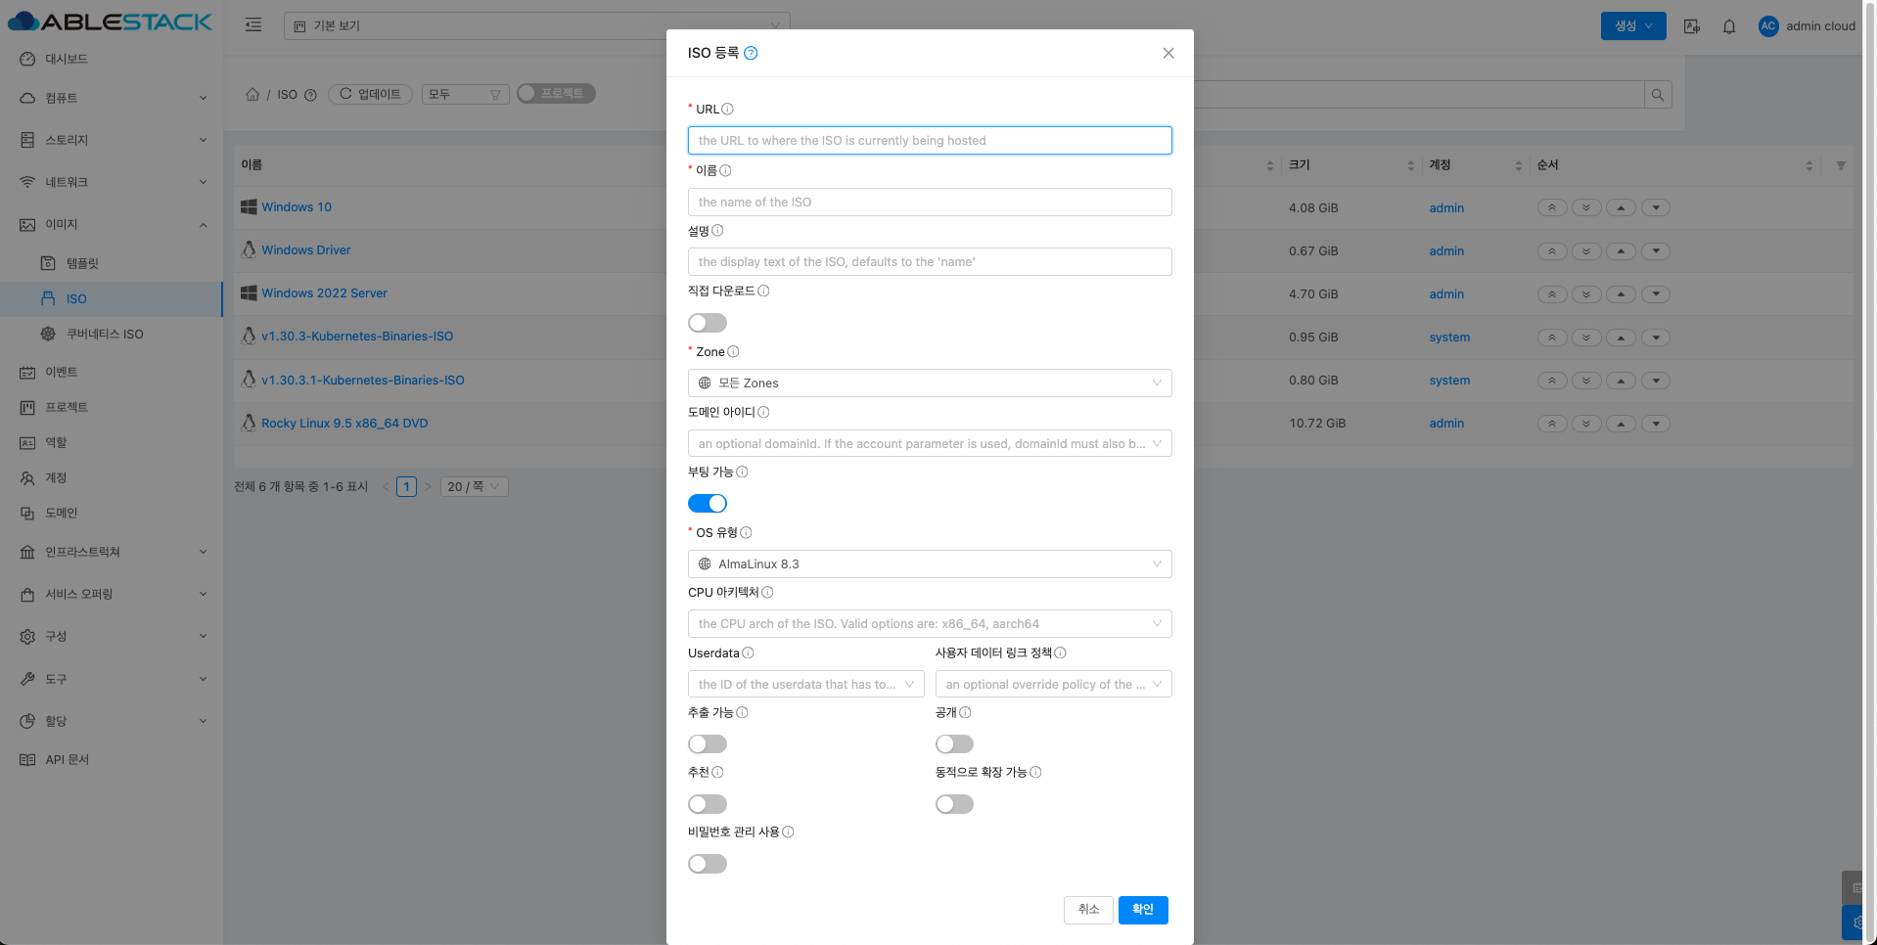This screenshot has width=1877, height=945.
Task: Click the home icon in breadcrumb
Action: pos(252,95)
